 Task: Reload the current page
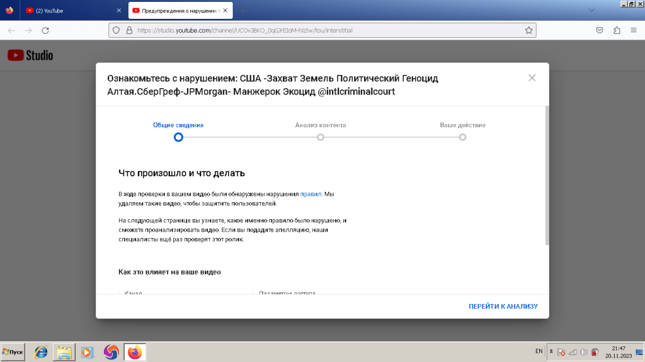pyautogui.click(x=45, y=30)
